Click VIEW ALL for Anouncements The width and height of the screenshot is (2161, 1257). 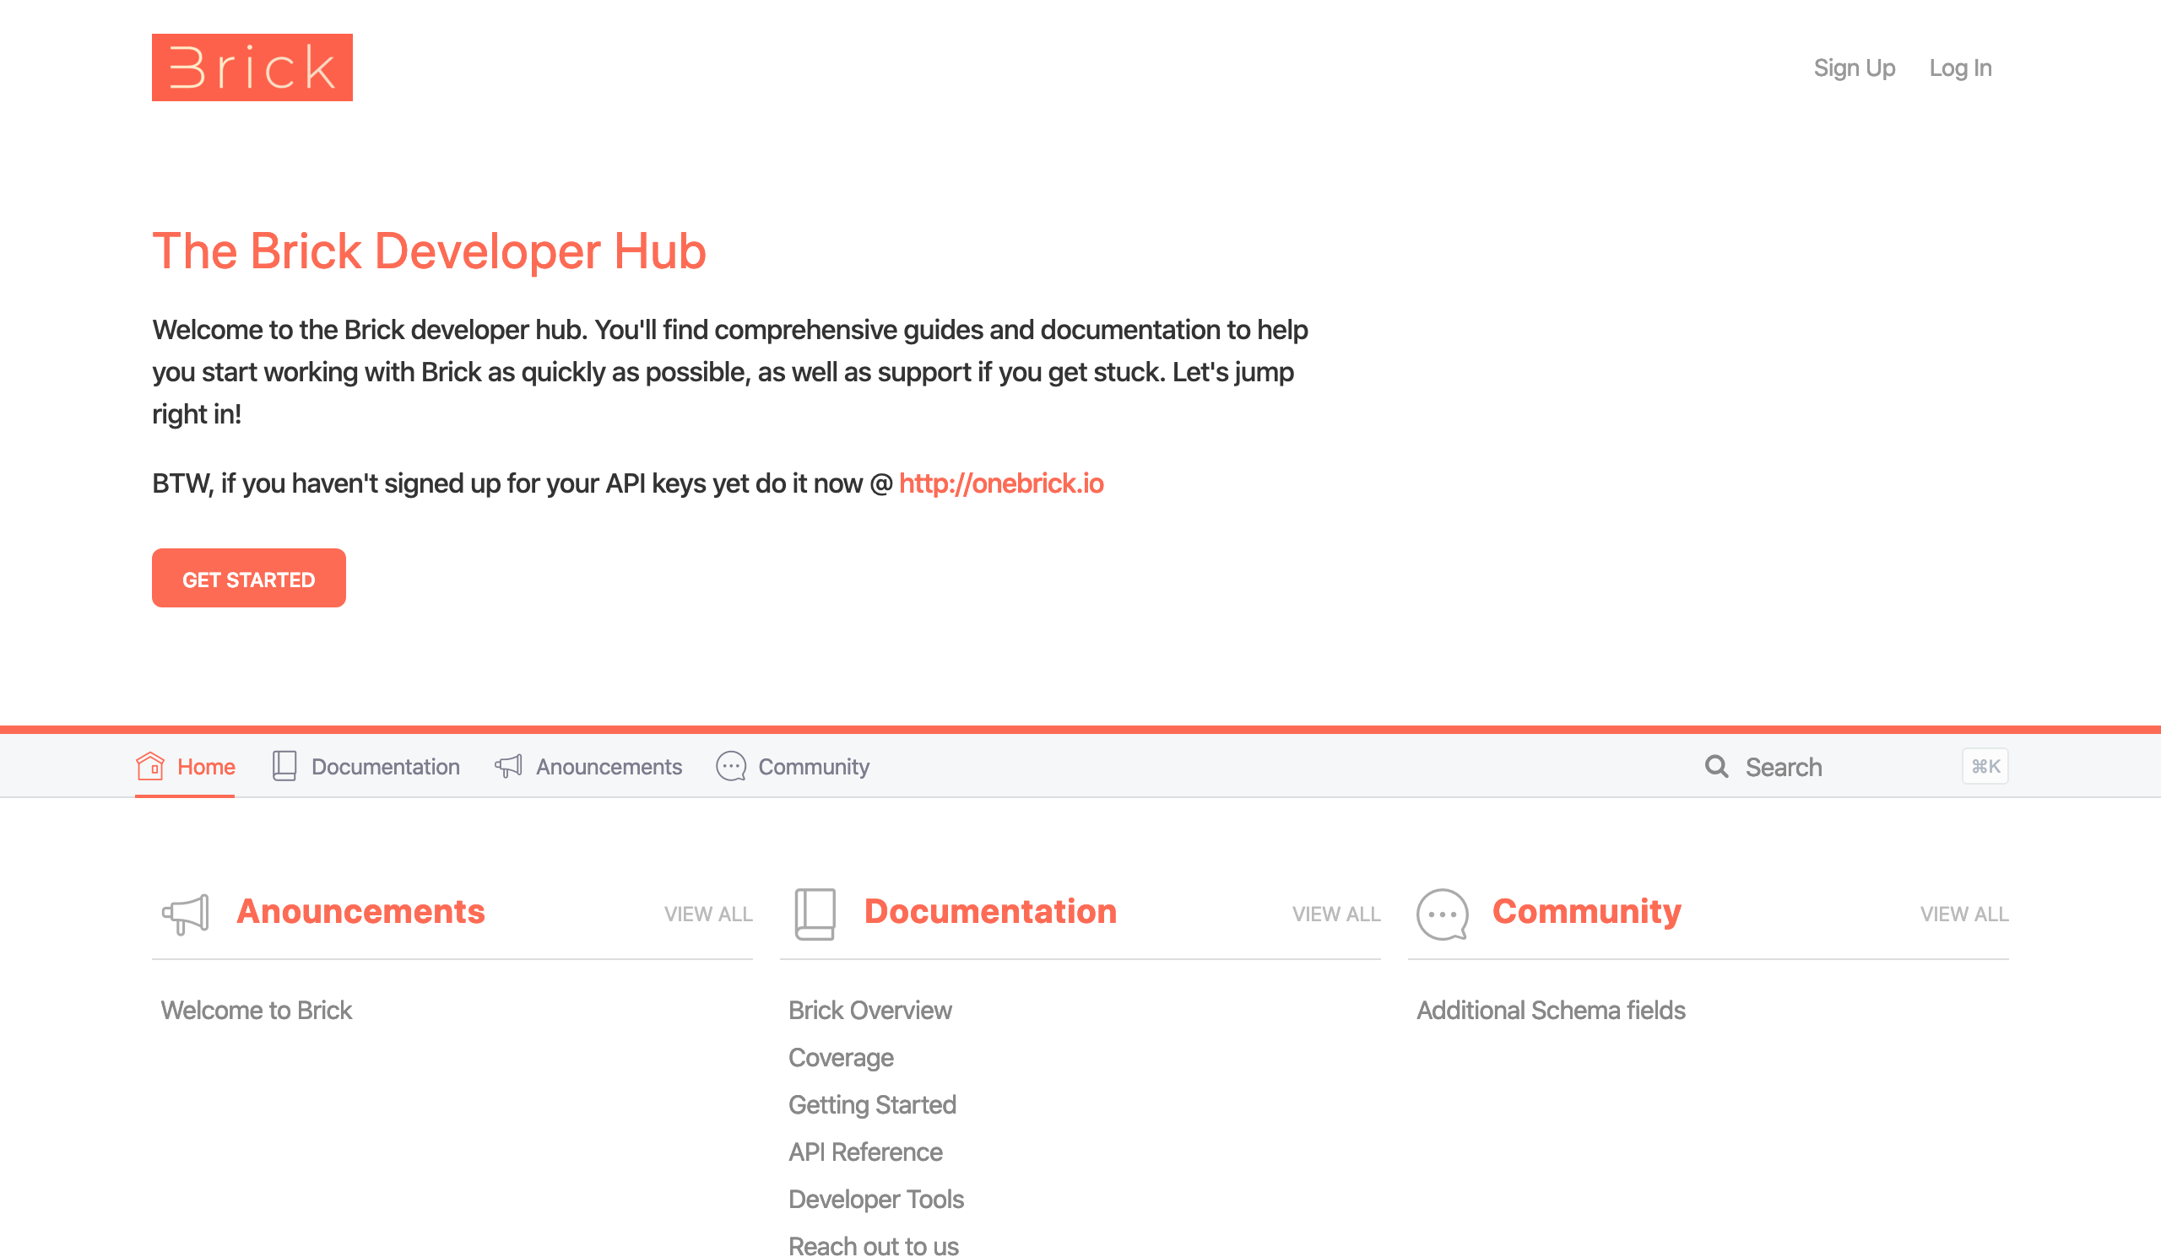pos(708,915)
